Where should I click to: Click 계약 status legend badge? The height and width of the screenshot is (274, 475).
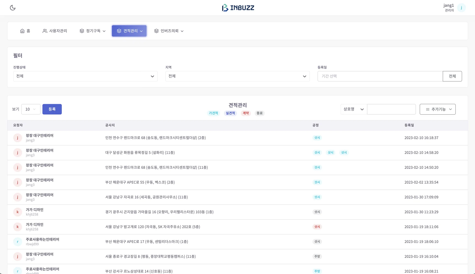pos(246,113)
